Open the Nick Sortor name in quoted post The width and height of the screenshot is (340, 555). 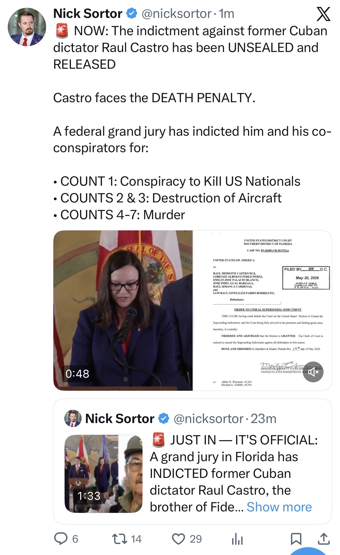pyautogui.click(x=120, y=419)
